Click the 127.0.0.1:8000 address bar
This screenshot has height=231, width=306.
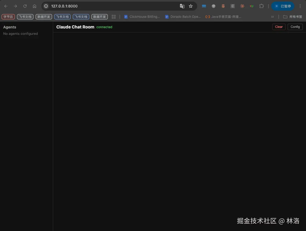pyautogui.click(x=80, y=6)
